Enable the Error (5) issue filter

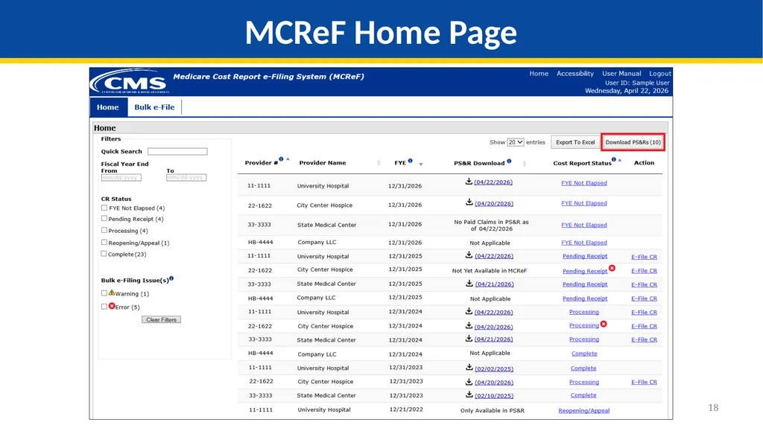(x=104, y=307)
